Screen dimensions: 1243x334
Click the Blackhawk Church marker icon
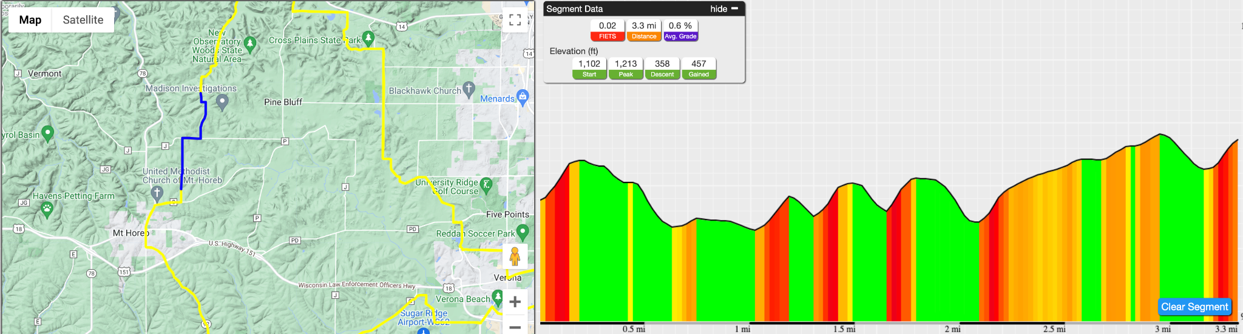pos(469,89)
